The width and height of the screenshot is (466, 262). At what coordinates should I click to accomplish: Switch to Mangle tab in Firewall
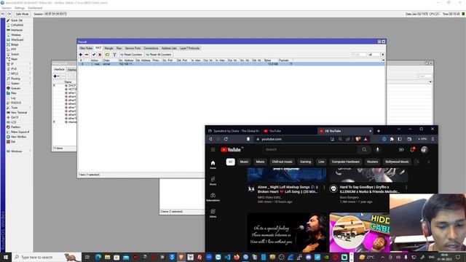pyautogui.click(x=108, y=48)
